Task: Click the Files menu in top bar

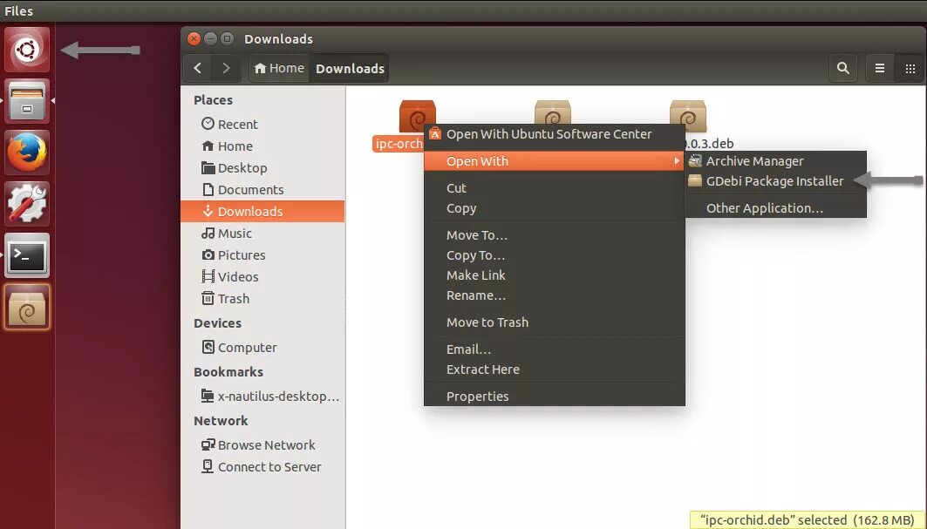Action: pos(19,10)
